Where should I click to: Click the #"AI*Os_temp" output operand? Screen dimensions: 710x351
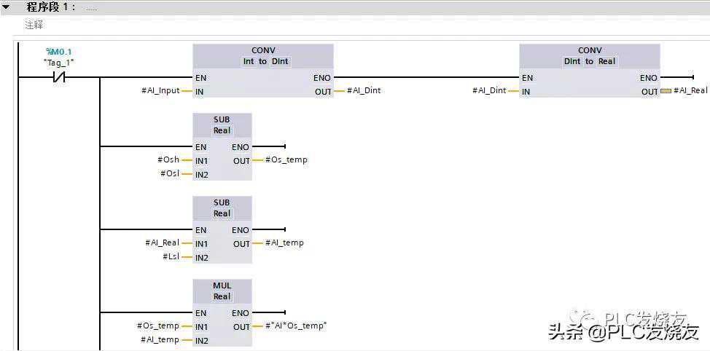(295, 326)
